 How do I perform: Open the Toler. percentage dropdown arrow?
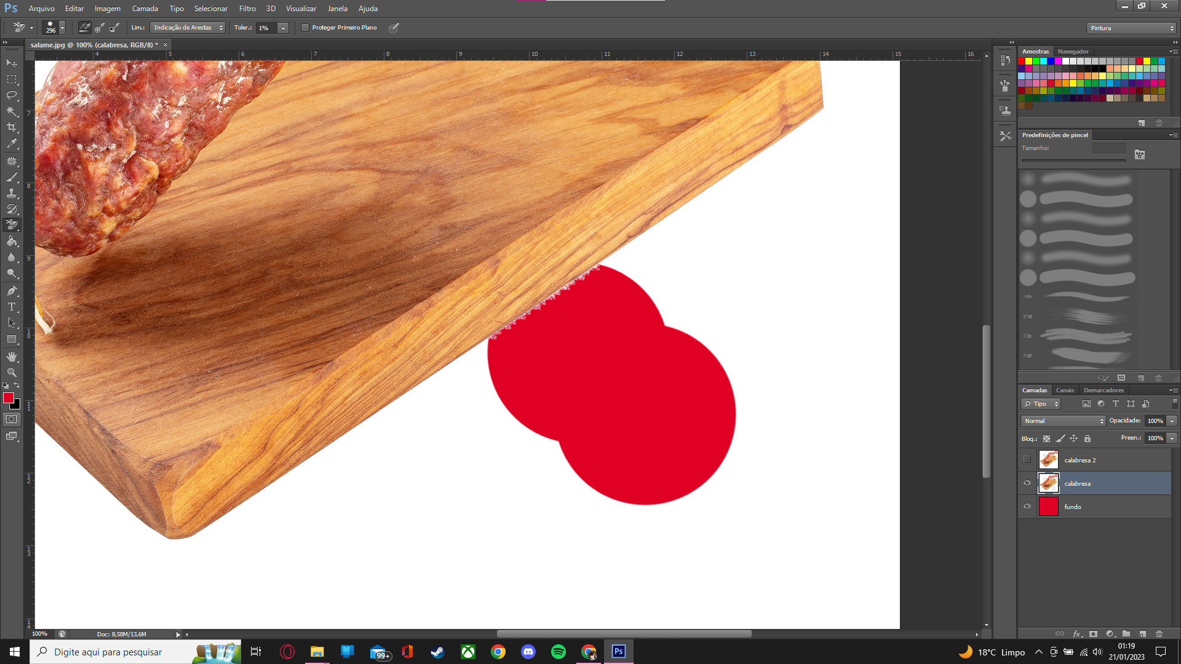pyautogui.click(x=283, y=28)
